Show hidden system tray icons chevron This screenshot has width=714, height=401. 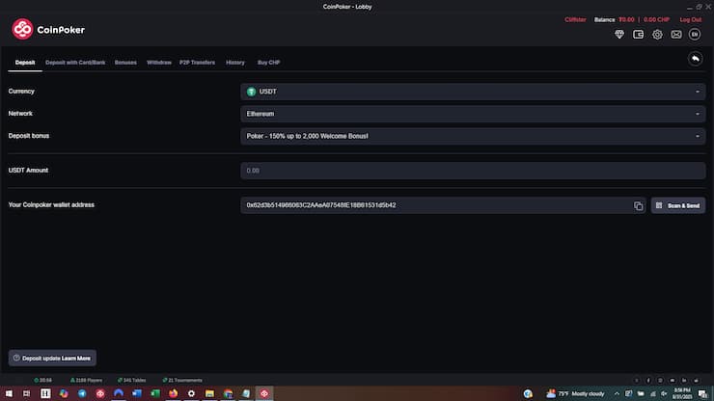tap(617, 393)
